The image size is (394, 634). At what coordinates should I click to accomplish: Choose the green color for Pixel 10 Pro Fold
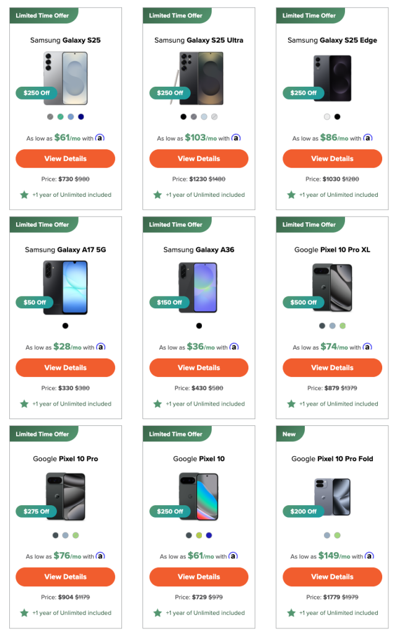[337, 535]
